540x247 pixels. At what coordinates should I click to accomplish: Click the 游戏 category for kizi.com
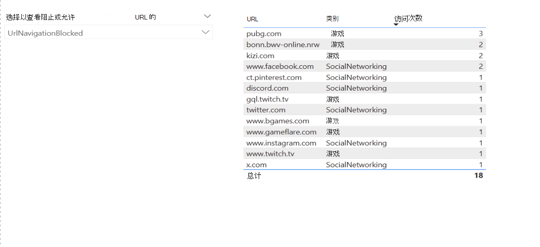click(333, 55)
